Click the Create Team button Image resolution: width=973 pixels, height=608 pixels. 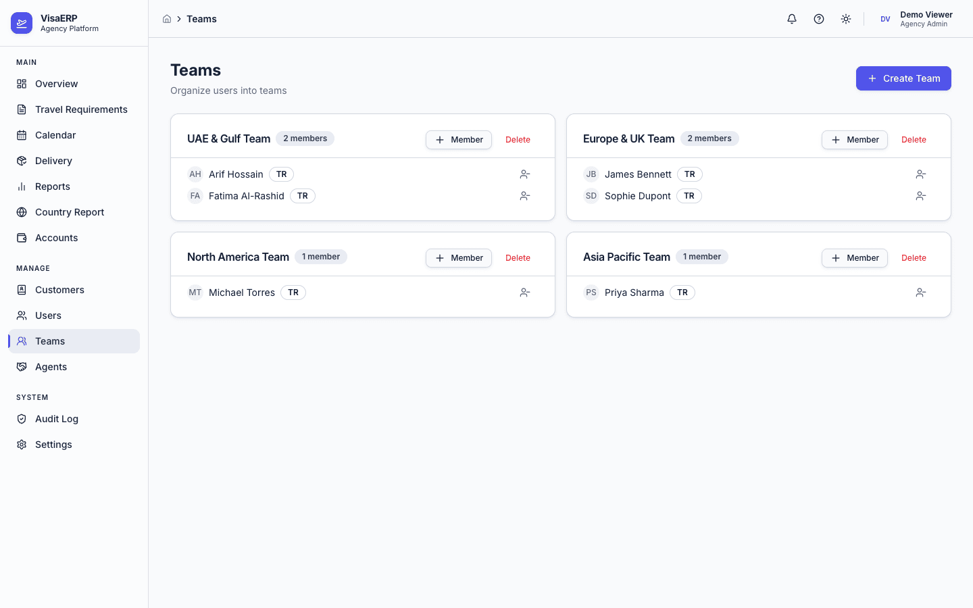[x=903, y=78]
